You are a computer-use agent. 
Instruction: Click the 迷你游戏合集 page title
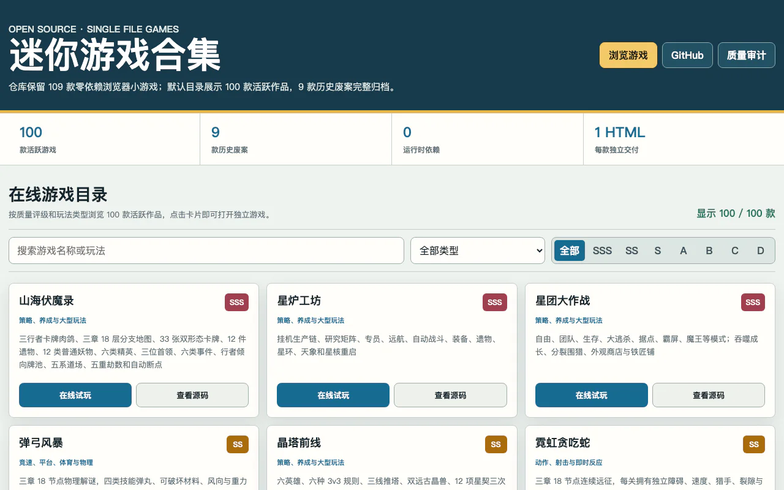(115, 56)
